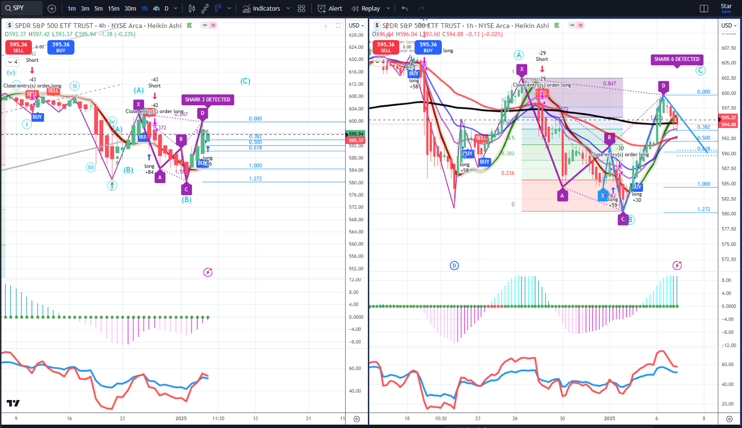The height and width of the screenshot is (428, 742).
Task: Click the red SELL 595.36 button on 1h chart
Action: 386,47
